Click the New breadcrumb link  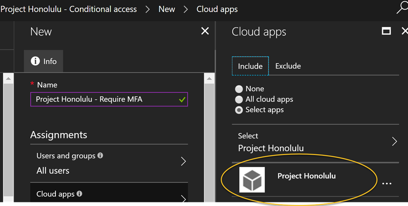click(167, 9)
